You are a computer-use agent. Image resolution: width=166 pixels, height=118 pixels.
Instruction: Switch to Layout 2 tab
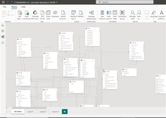(x=43, y=112)
